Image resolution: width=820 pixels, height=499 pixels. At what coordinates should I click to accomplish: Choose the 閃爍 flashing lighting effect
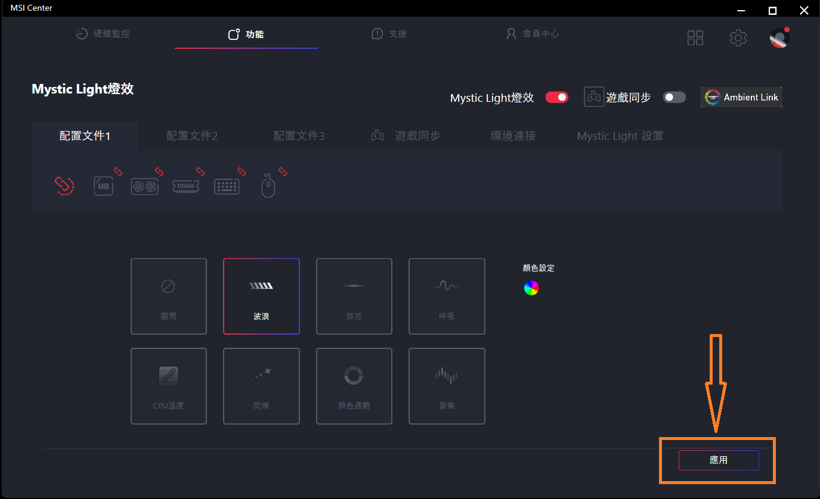click(261, 386)
